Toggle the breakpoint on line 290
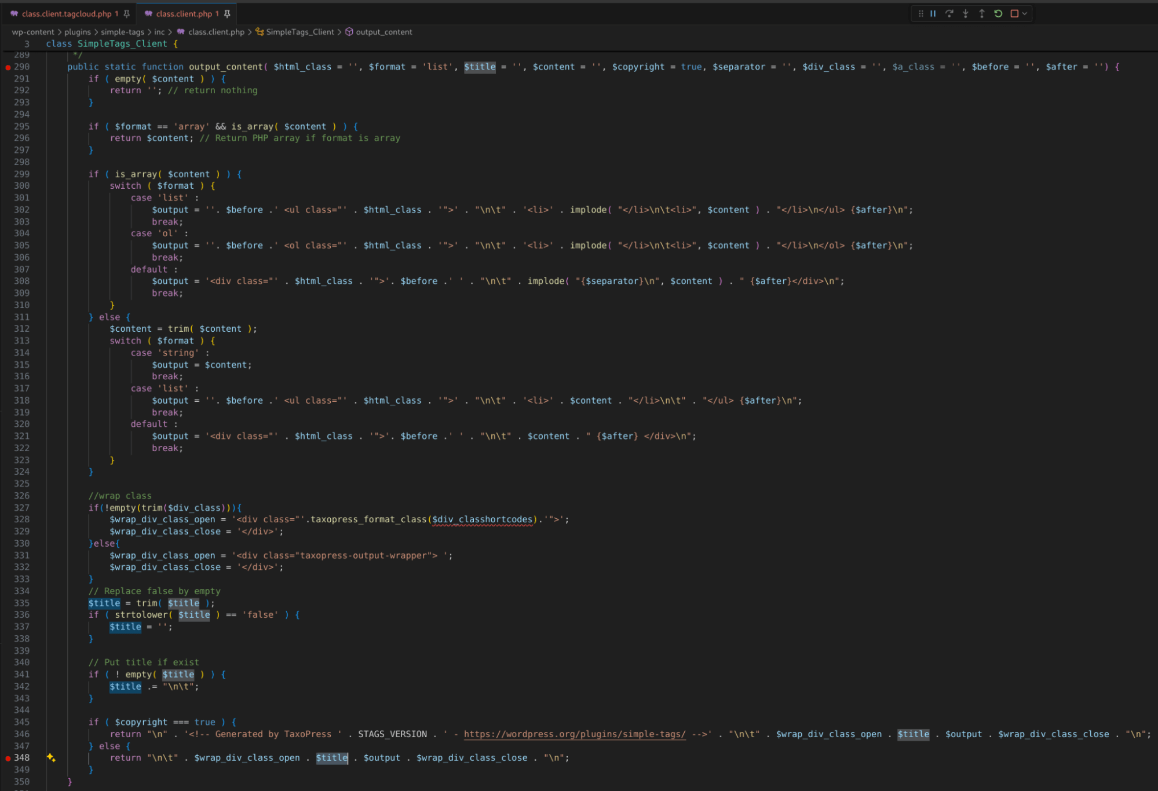The width and height of the screenshot is (1158, 791). [x=8, y=67]
